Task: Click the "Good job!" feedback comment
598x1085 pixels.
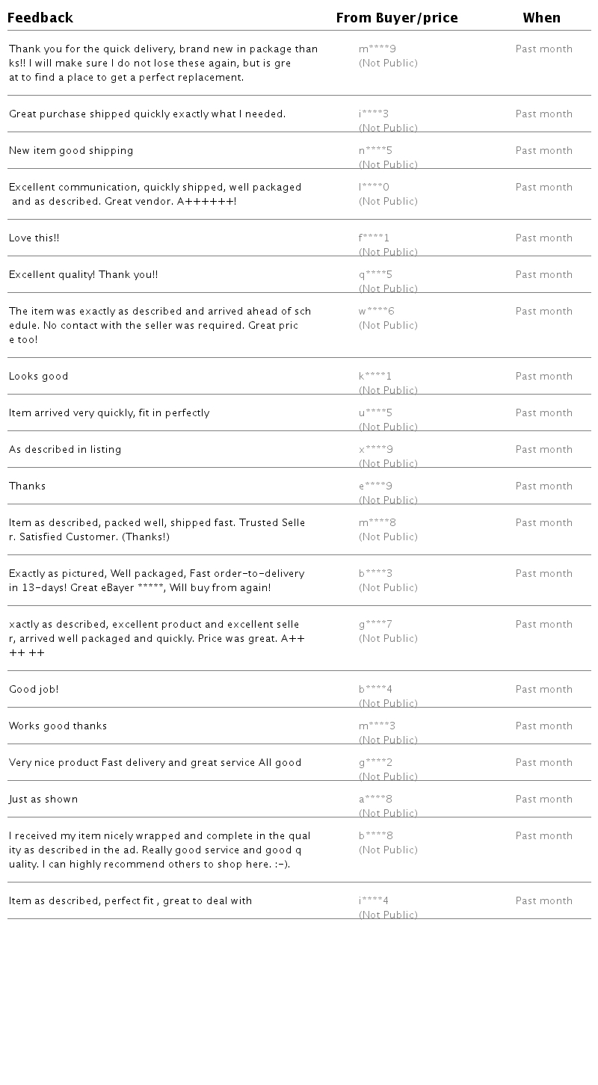Action: click(34, 690)
